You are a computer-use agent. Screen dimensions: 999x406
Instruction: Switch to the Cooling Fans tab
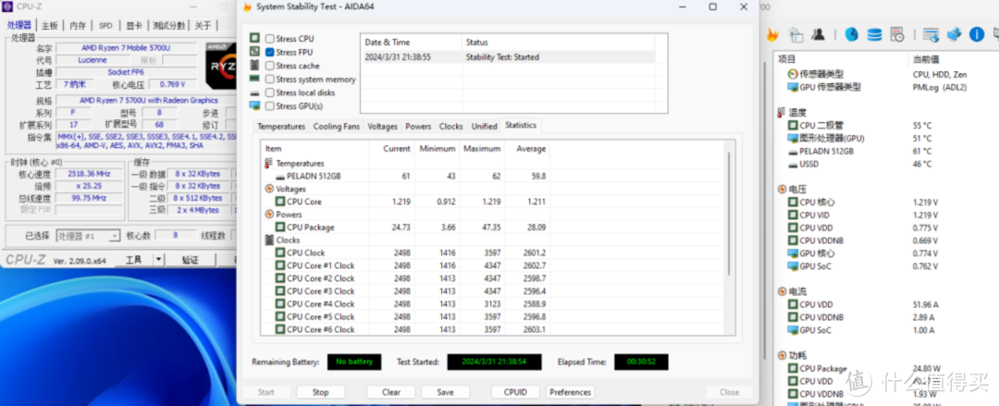point(337,126)
